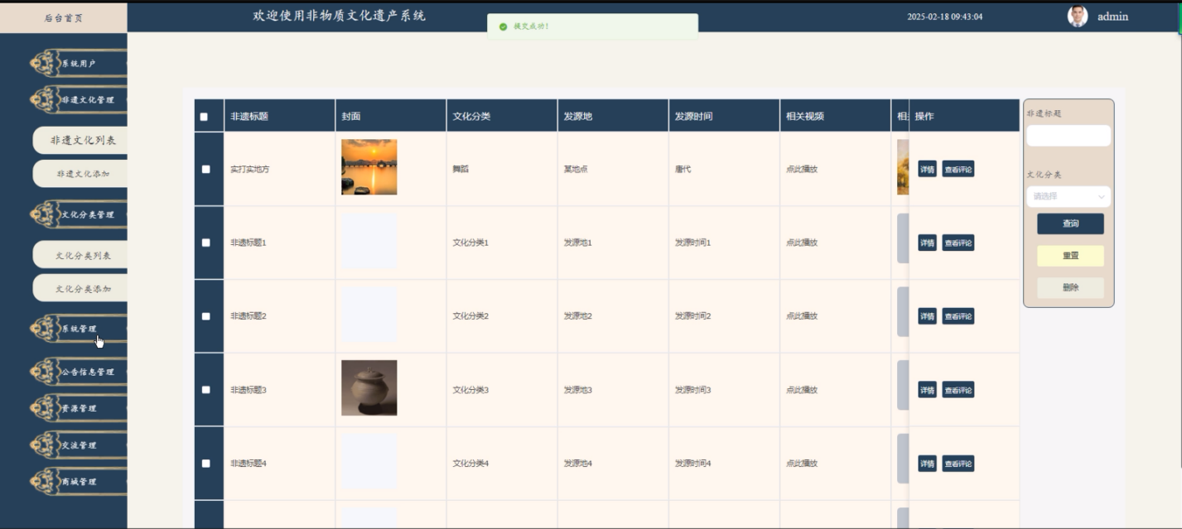Viewport: 1182px width, 529px height.
Task: Expand the 非遗文化管理 sidebar menu
Action: coord(78,99)
